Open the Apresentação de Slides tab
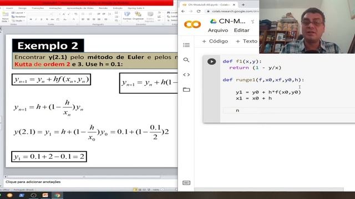The image size is (355, 199). [80, 8]
